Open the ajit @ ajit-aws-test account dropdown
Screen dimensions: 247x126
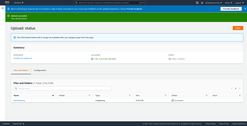[213, 3]
